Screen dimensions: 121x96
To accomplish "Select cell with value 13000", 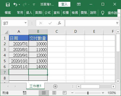I will pyautogui.click(x=38, y=61).
